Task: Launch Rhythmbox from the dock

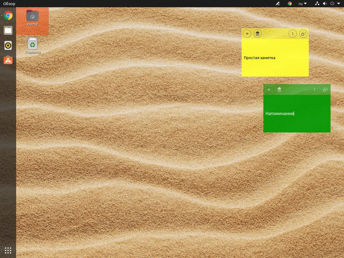Action: pyautogui.click(x=8, y=45)
